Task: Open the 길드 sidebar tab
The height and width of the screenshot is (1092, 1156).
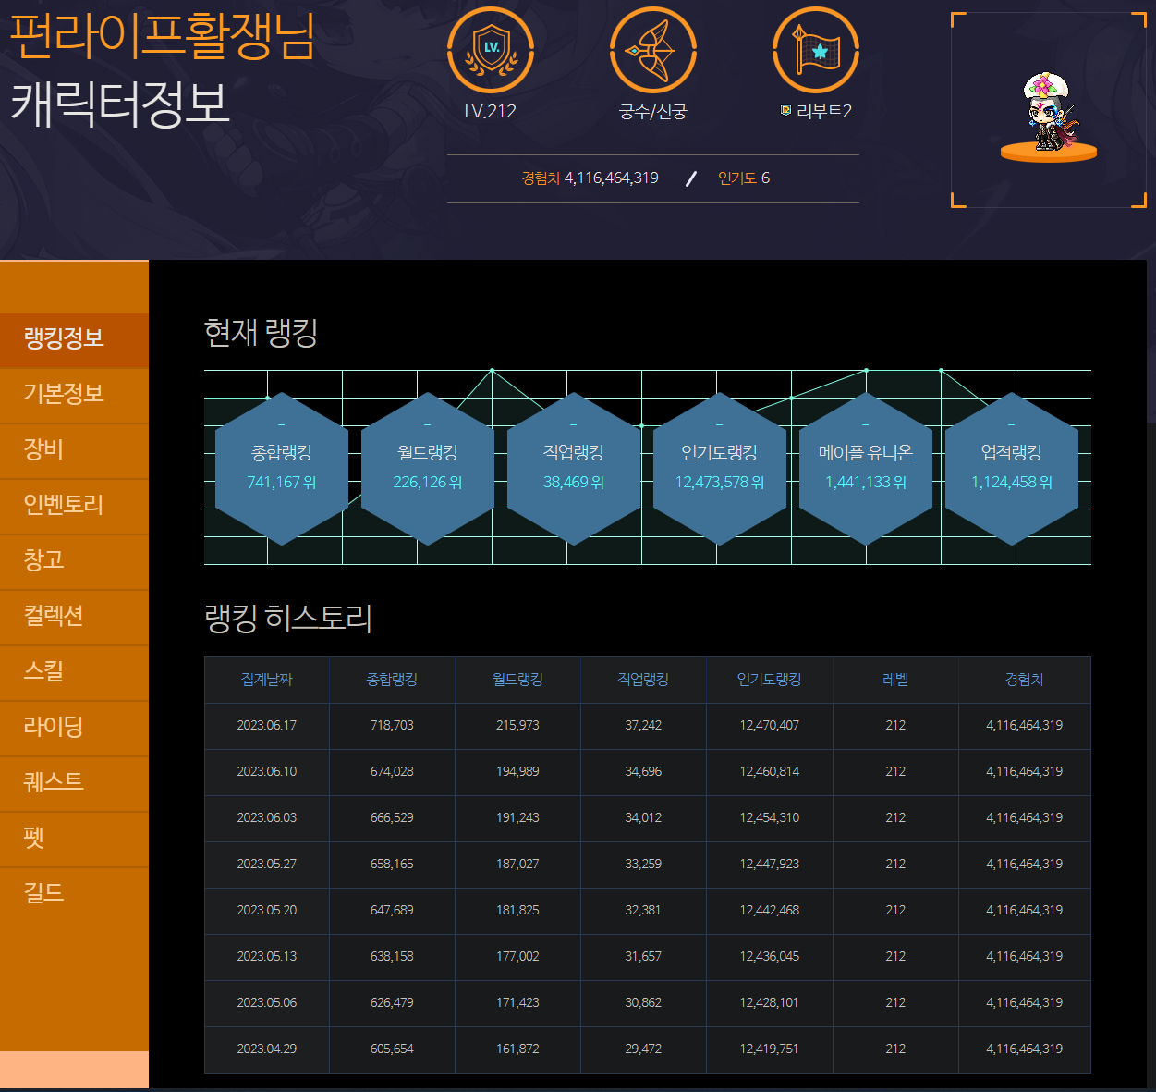Action: click(74, 895)
